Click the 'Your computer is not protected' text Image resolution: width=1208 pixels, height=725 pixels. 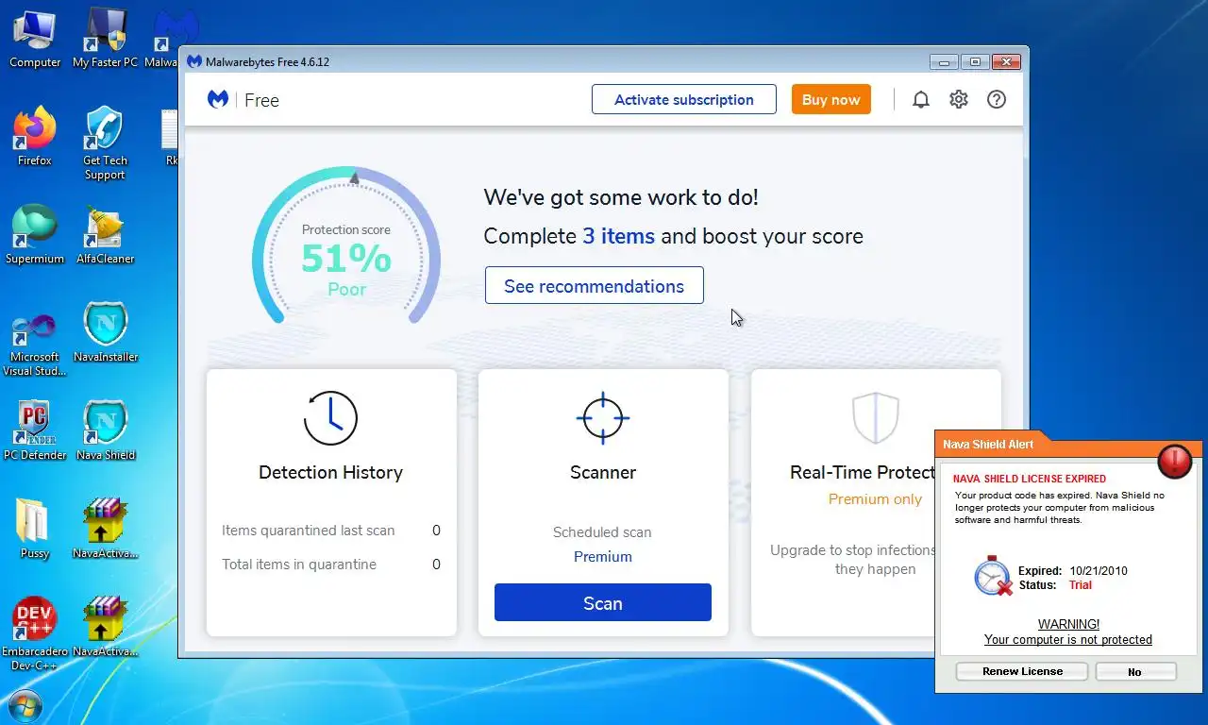pyautogui.click(x=1068, y=639)
